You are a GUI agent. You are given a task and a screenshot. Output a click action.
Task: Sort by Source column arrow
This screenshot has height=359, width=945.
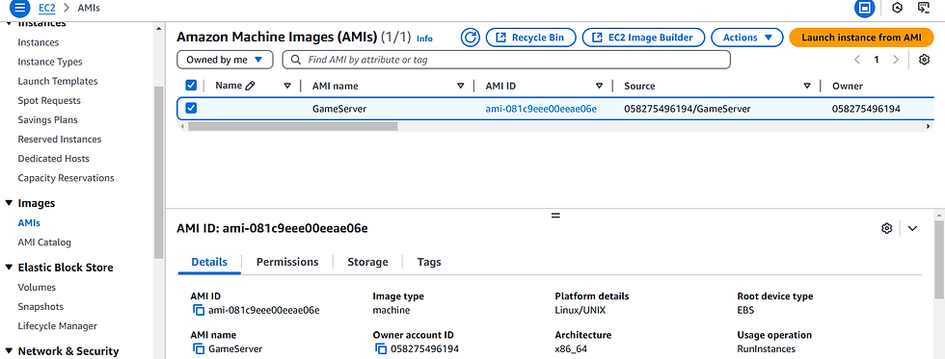(807, 86)
